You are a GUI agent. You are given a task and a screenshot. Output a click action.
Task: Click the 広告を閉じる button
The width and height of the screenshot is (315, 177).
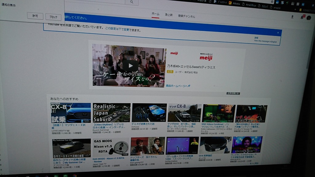point(233,93)
